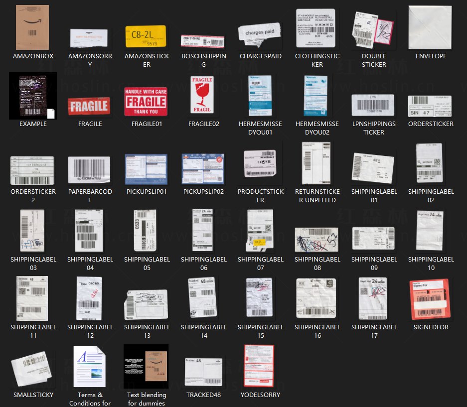Select FRAGILE02 broken glass thumbnail
Image resolution: width=467 pixels, height=407 pixels.
pyautogui.click(x=202, y=95)
